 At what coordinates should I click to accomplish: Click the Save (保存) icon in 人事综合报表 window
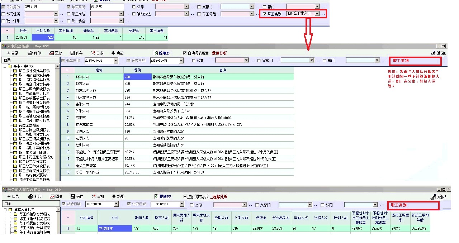tap(77, 53)
